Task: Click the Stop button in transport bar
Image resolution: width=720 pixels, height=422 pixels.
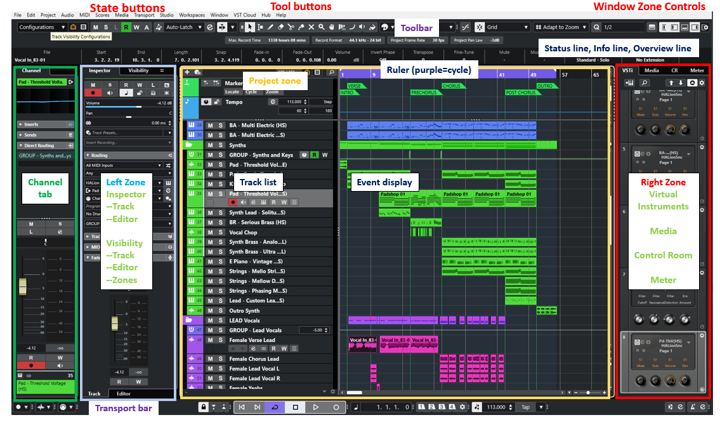Action: point(295,407)
